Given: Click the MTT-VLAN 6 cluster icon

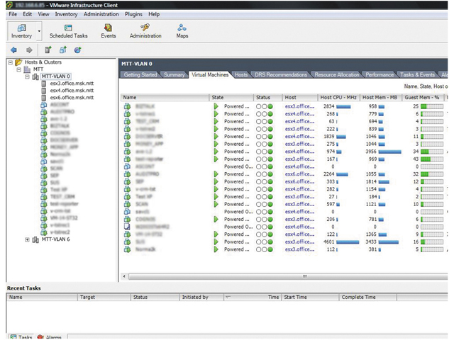Looking at the screenshot, I should pyautogui.click(x=35, y=239).
